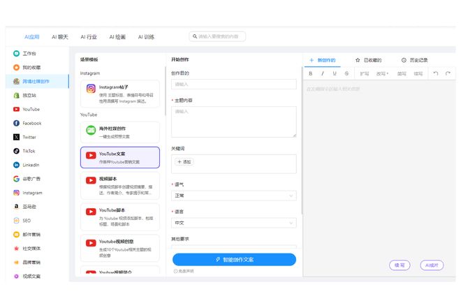461x308 pixels.
Task: Toggle bold formatting in the editor
Action: pos(310,73)
